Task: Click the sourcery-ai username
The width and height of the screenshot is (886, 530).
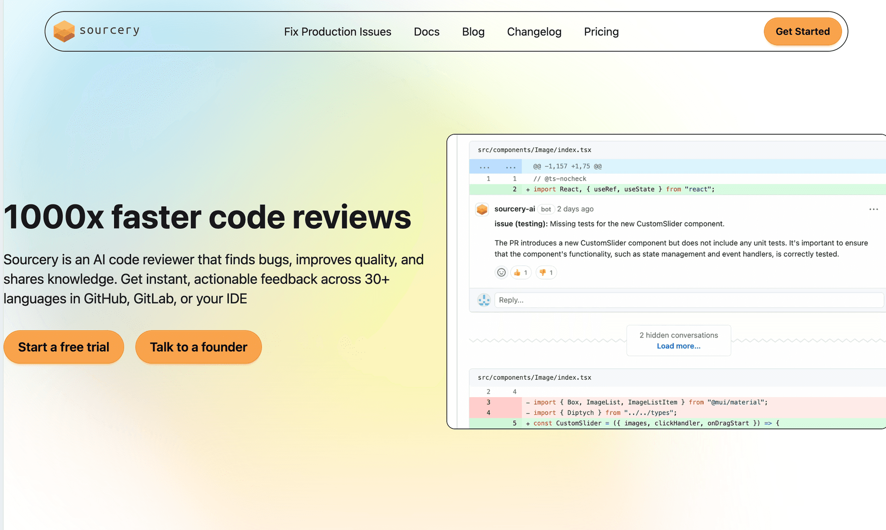Action: coord(515,209)
